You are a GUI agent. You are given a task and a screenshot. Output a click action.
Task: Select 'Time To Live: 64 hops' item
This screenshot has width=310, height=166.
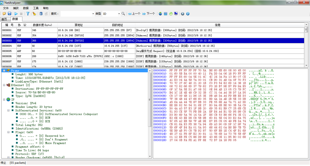[32, 150]
